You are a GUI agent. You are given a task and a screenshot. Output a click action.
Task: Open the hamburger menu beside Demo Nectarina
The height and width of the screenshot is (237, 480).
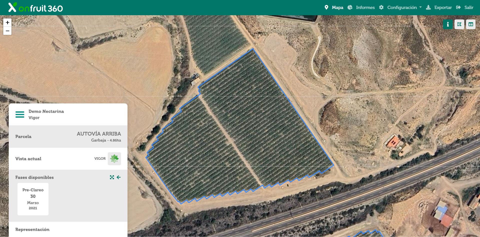[19, 114]
